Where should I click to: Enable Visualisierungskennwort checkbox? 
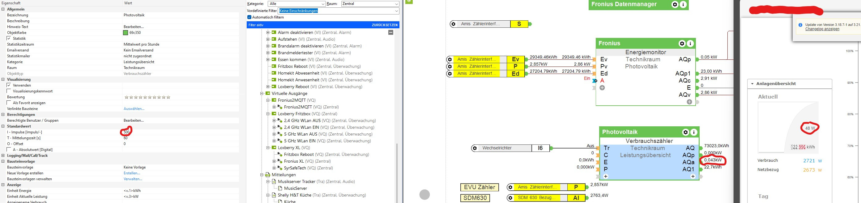[x=9, y=91]
